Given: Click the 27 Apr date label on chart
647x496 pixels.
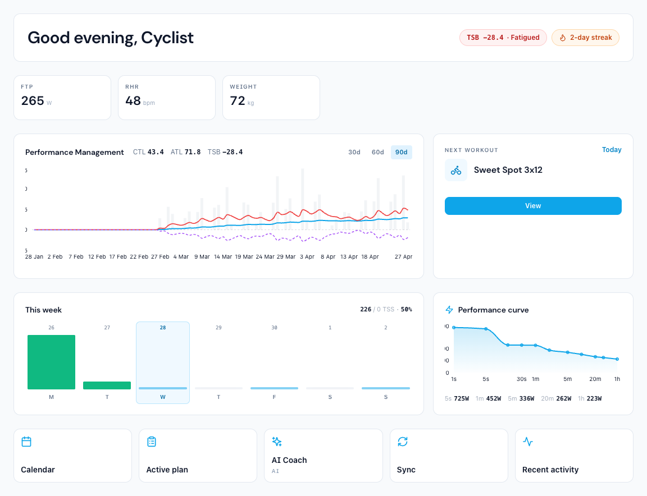Looking at the screenshot, I should pyautogui.click(x=404, y=256).
